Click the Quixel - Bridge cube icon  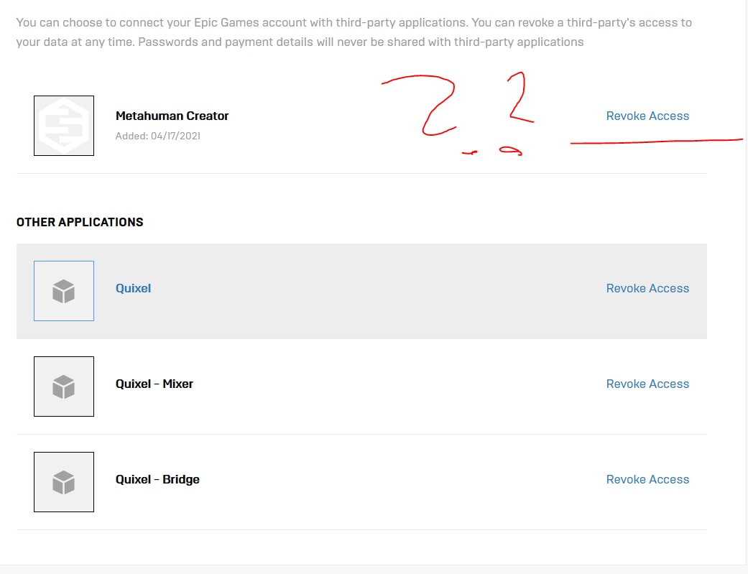[x=64, y=482]
